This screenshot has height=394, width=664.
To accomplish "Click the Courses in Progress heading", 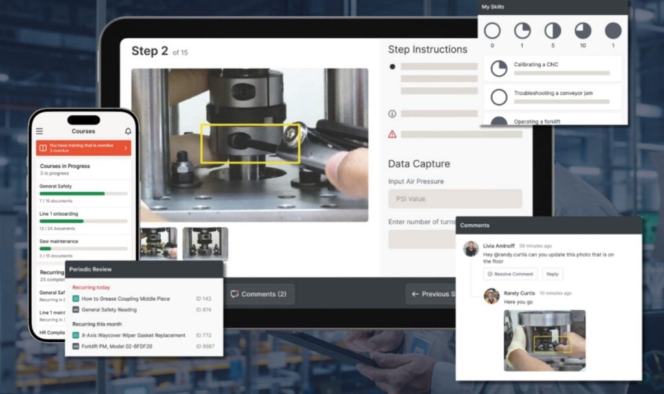I will 65,166.
